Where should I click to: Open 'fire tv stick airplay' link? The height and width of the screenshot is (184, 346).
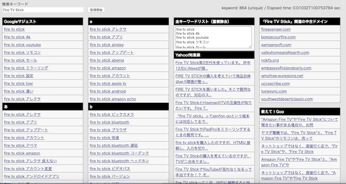(x=107, y=45)
